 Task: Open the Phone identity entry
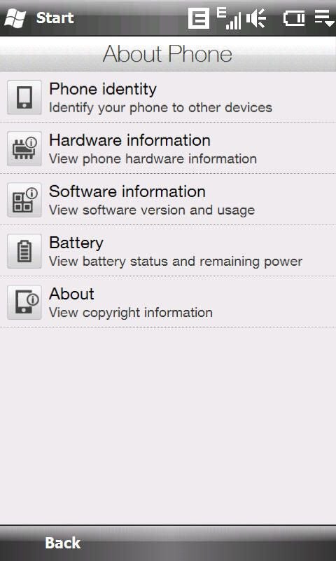tap(168, 97)
